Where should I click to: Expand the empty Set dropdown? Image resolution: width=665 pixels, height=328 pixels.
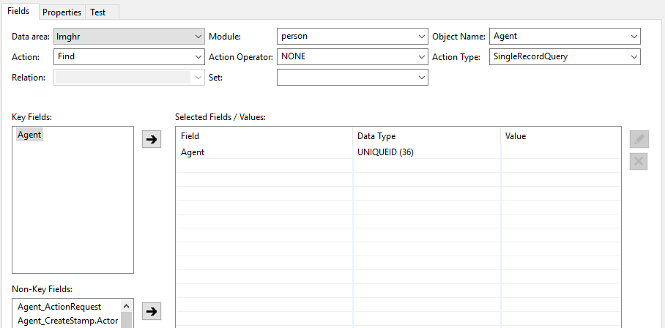[x=352, y=77]
